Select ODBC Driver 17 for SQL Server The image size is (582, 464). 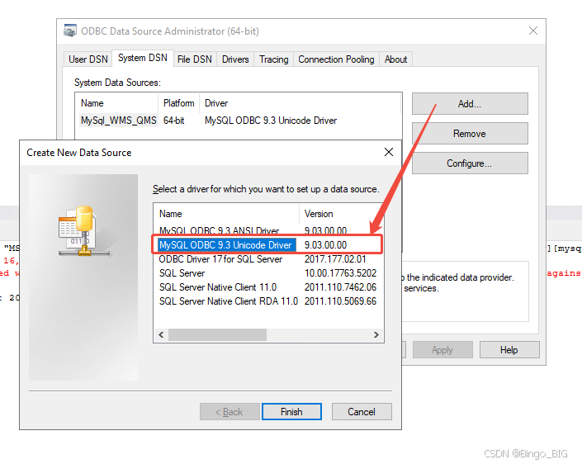pyautogui.click(x=220, y=259)
